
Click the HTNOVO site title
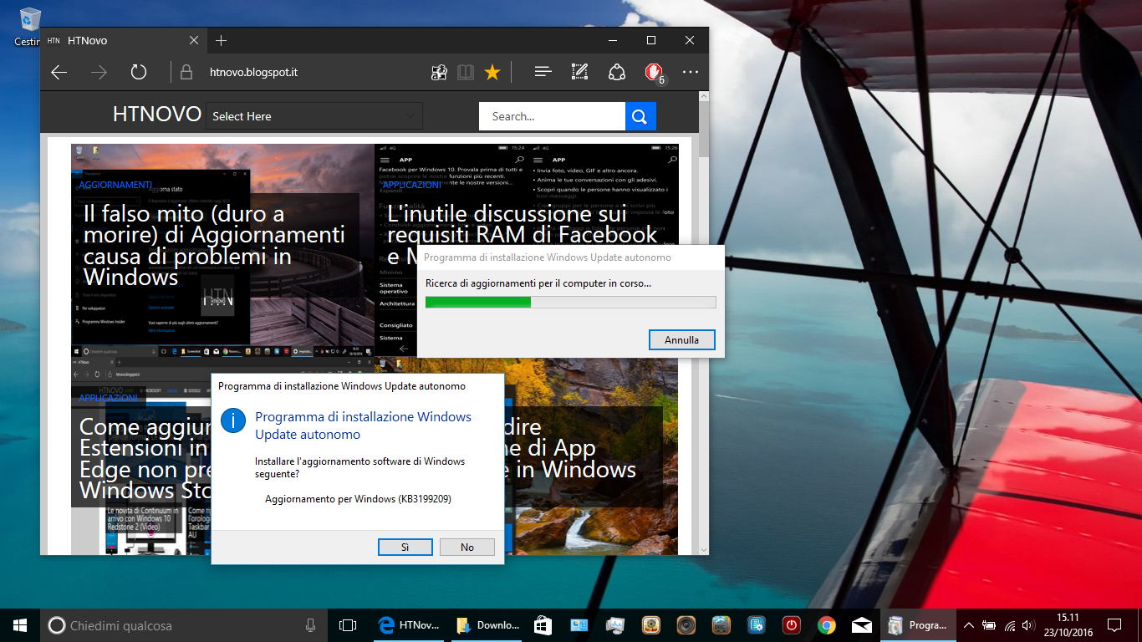tap(157, 115)
